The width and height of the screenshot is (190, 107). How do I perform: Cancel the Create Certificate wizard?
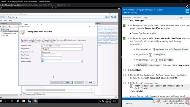tap(90, 83)
